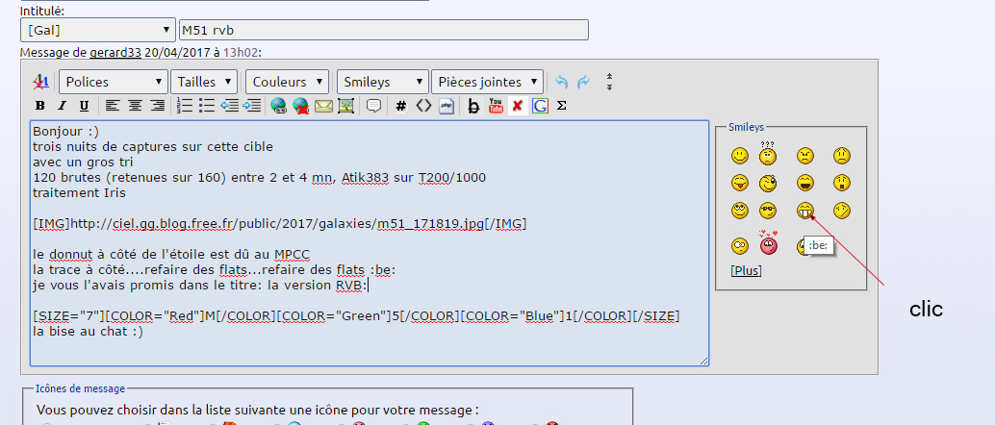
Task: Open the Couleurs dropdown
Action: click(288, 82)
